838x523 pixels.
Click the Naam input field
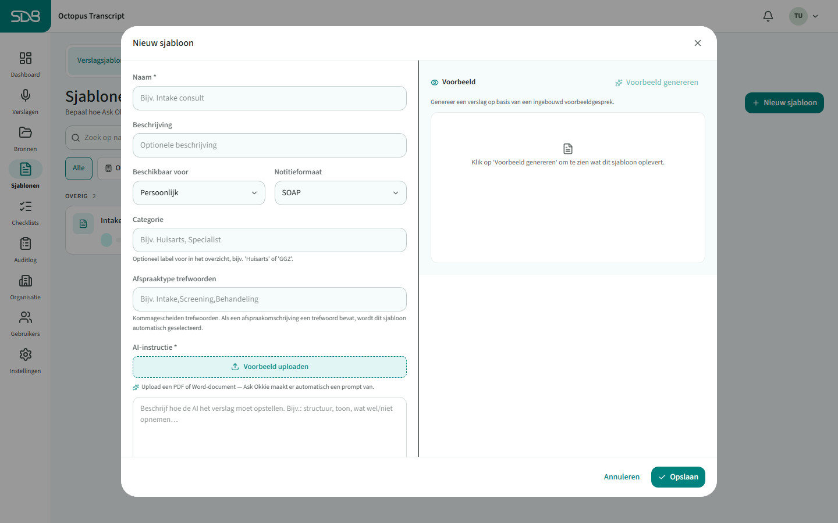tap(269, 98)
